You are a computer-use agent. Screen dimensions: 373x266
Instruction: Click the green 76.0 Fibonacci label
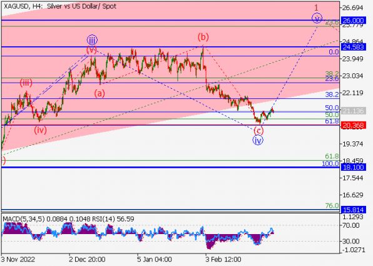coord(332,205)
